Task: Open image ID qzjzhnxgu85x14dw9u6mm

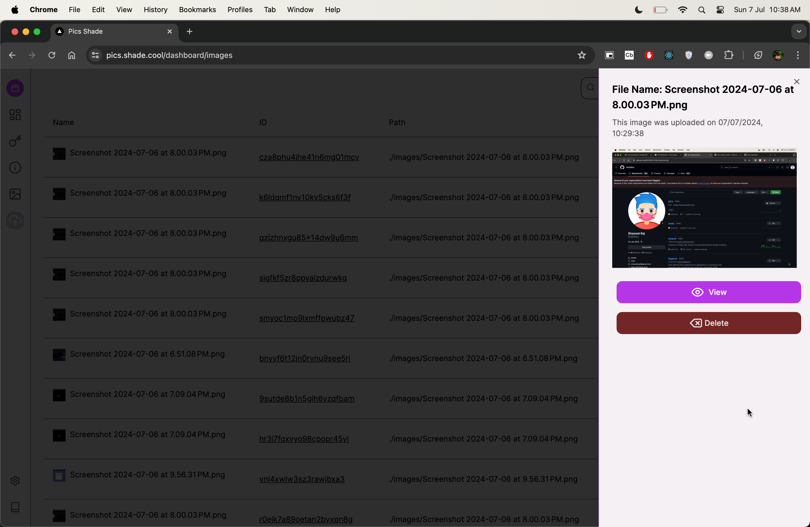Action: pyautogui.click(x=308, y=238)
